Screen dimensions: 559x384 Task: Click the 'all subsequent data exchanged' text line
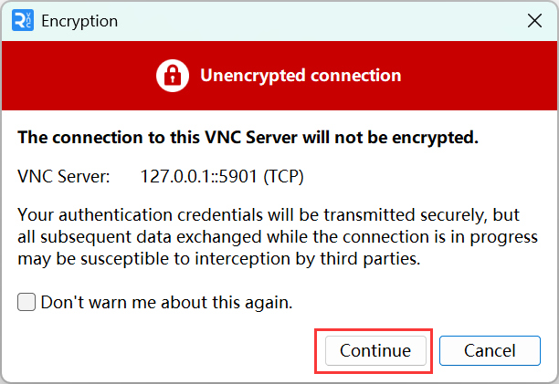278,237
